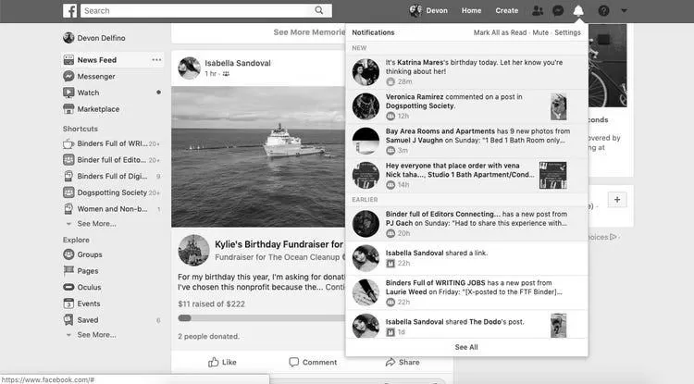Open Binder full of Edito... shortcut
Viewport: 694px width, 384px height.
[112, 160]
